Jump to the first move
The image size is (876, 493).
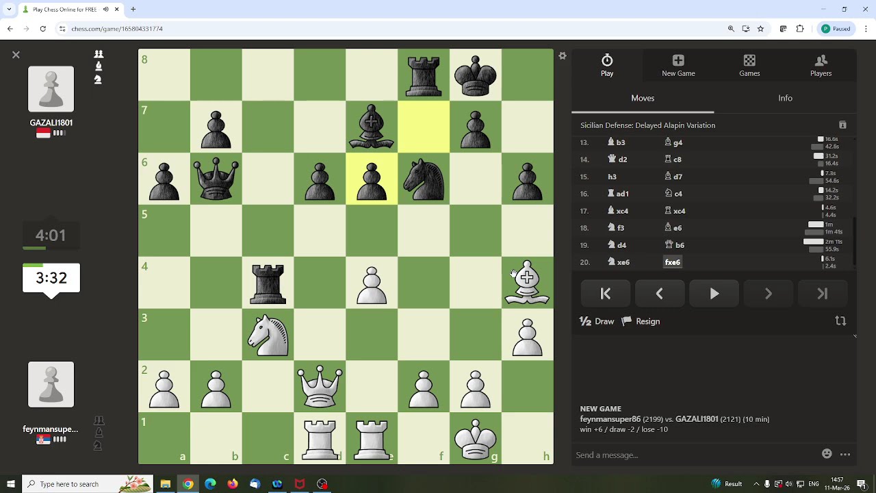point(606,294)
